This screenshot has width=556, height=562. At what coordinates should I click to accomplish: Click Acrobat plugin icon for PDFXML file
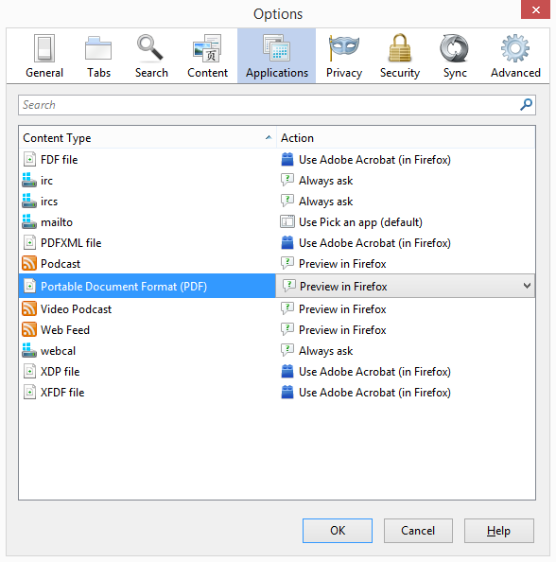click(x=287, y=242)
